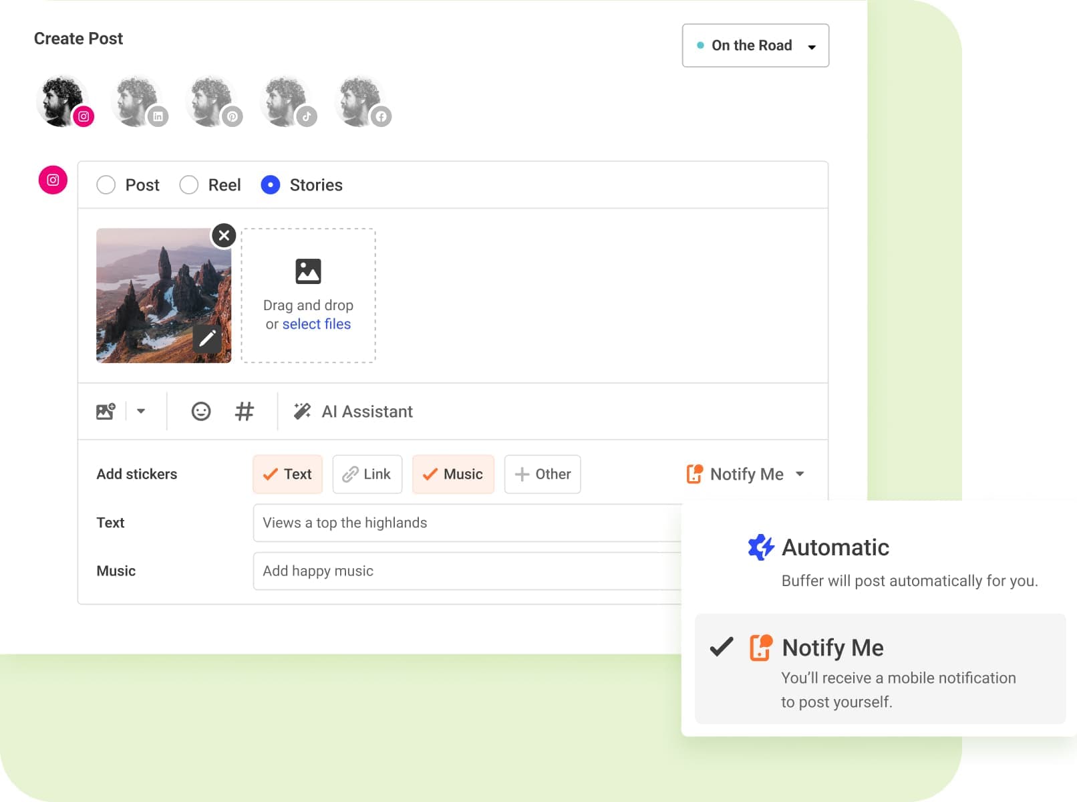Remove the uploaded highlands image
The height and width of the screenshot is (802, 1077).
224,235
